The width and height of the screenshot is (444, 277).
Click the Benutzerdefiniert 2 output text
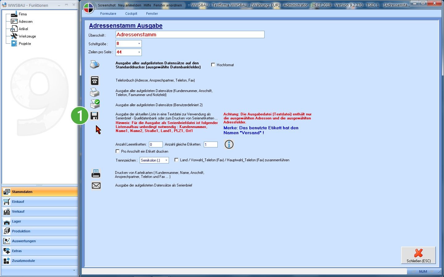click(159, 105)
